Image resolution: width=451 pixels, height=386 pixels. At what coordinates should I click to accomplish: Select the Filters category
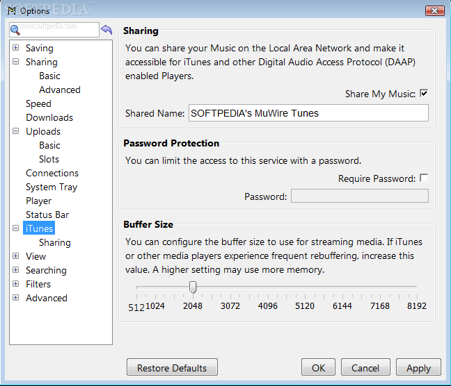click(x=38, y=284)
